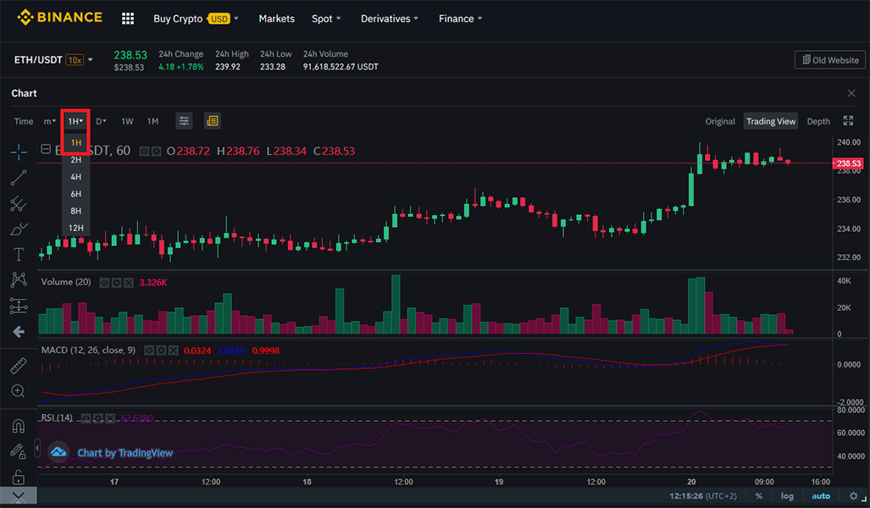Go to the Binance logo home page
The width and height of the screenshot is (870, 508).
(x=59, y=18)
